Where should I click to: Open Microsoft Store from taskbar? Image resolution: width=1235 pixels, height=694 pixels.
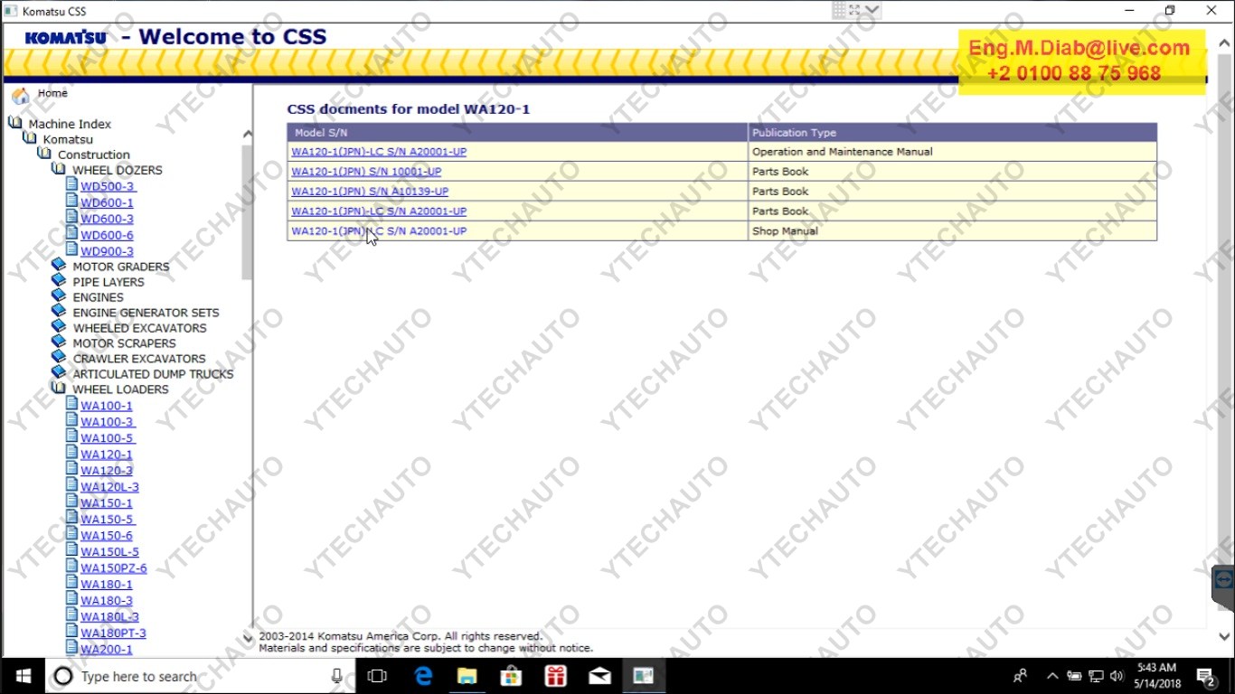(x=511, y=676)
